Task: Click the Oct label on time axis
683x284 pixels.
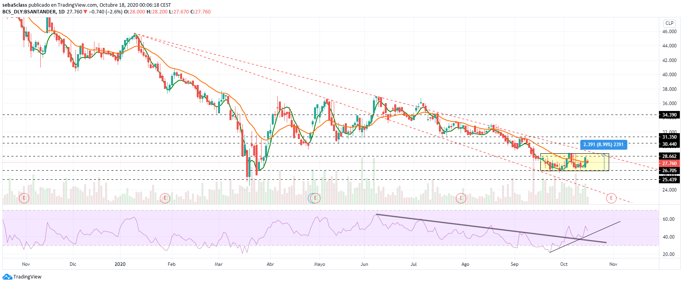Action: pos(564,264)
